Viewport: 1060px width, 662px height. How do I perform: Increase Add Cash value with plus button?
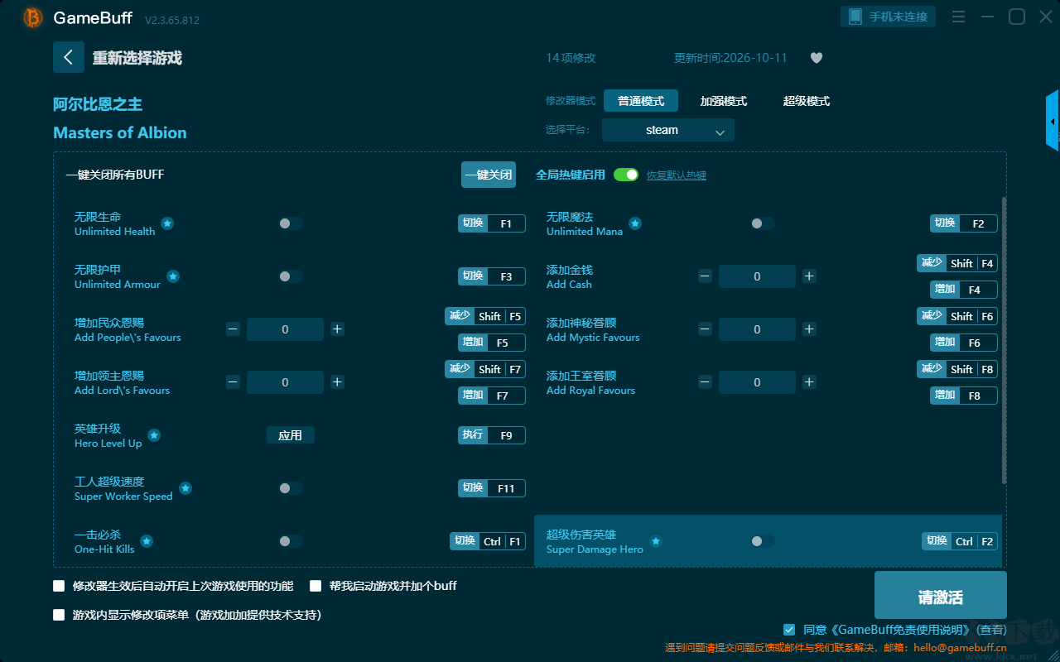click(809, 276)
